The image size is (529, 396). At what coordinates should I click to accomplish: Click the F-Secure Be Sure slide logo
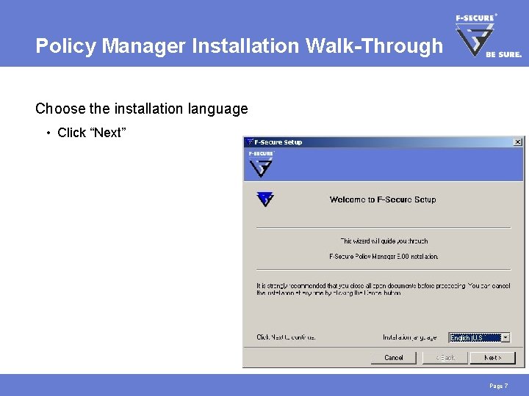click(x=488, y=35)
